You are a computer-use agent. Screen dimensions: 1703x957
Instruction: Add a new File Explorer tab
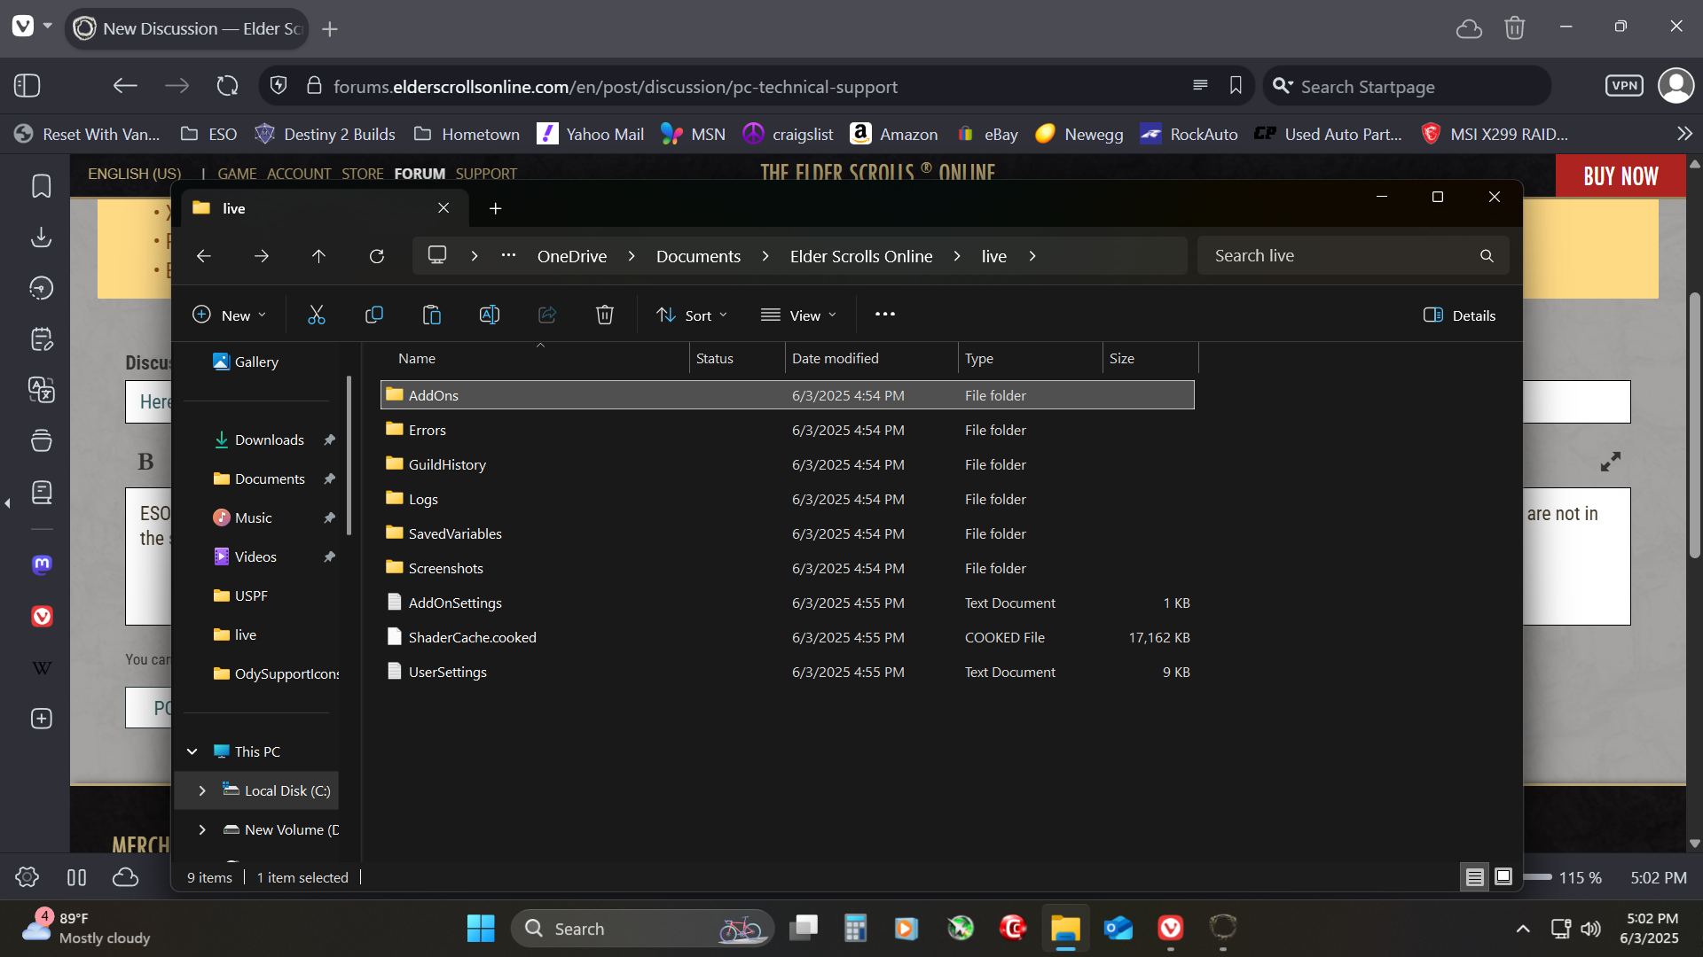(x=496, y=208)
